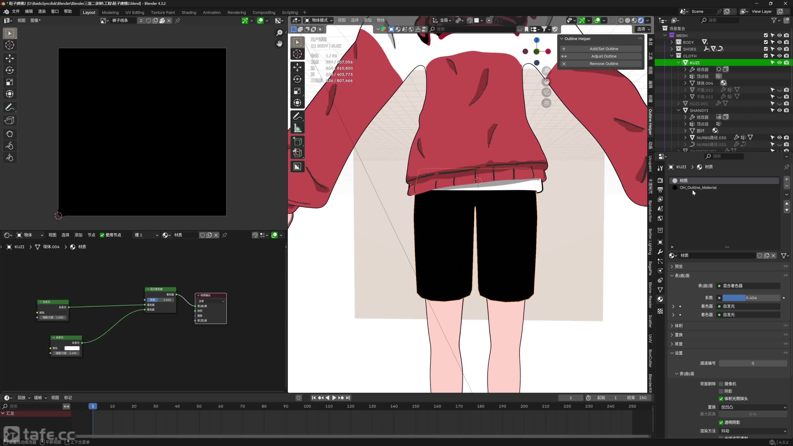Viewport: 793px width, 446px height.
Task: Select the Annotate tool in the image editor toolbar
Action: click(x=10, y=107)
